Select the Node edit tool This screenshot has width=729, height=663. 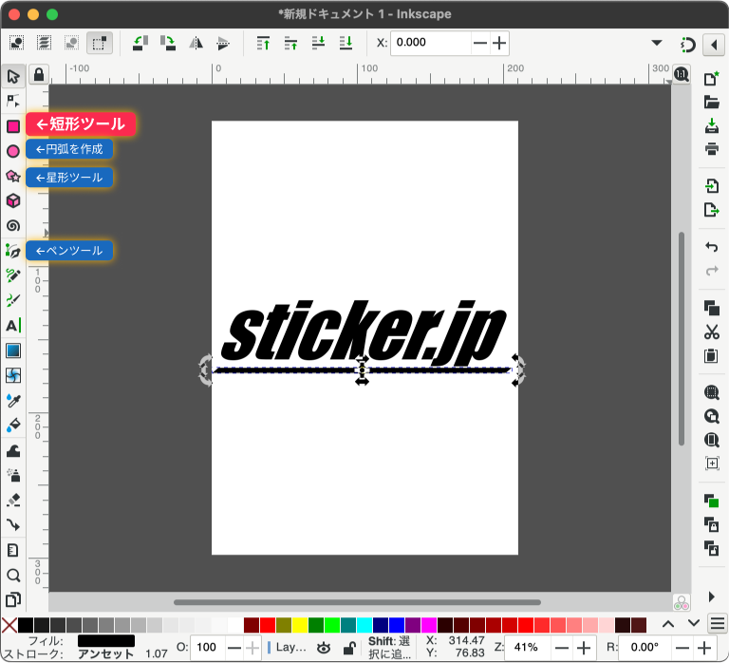coord(13,101)
